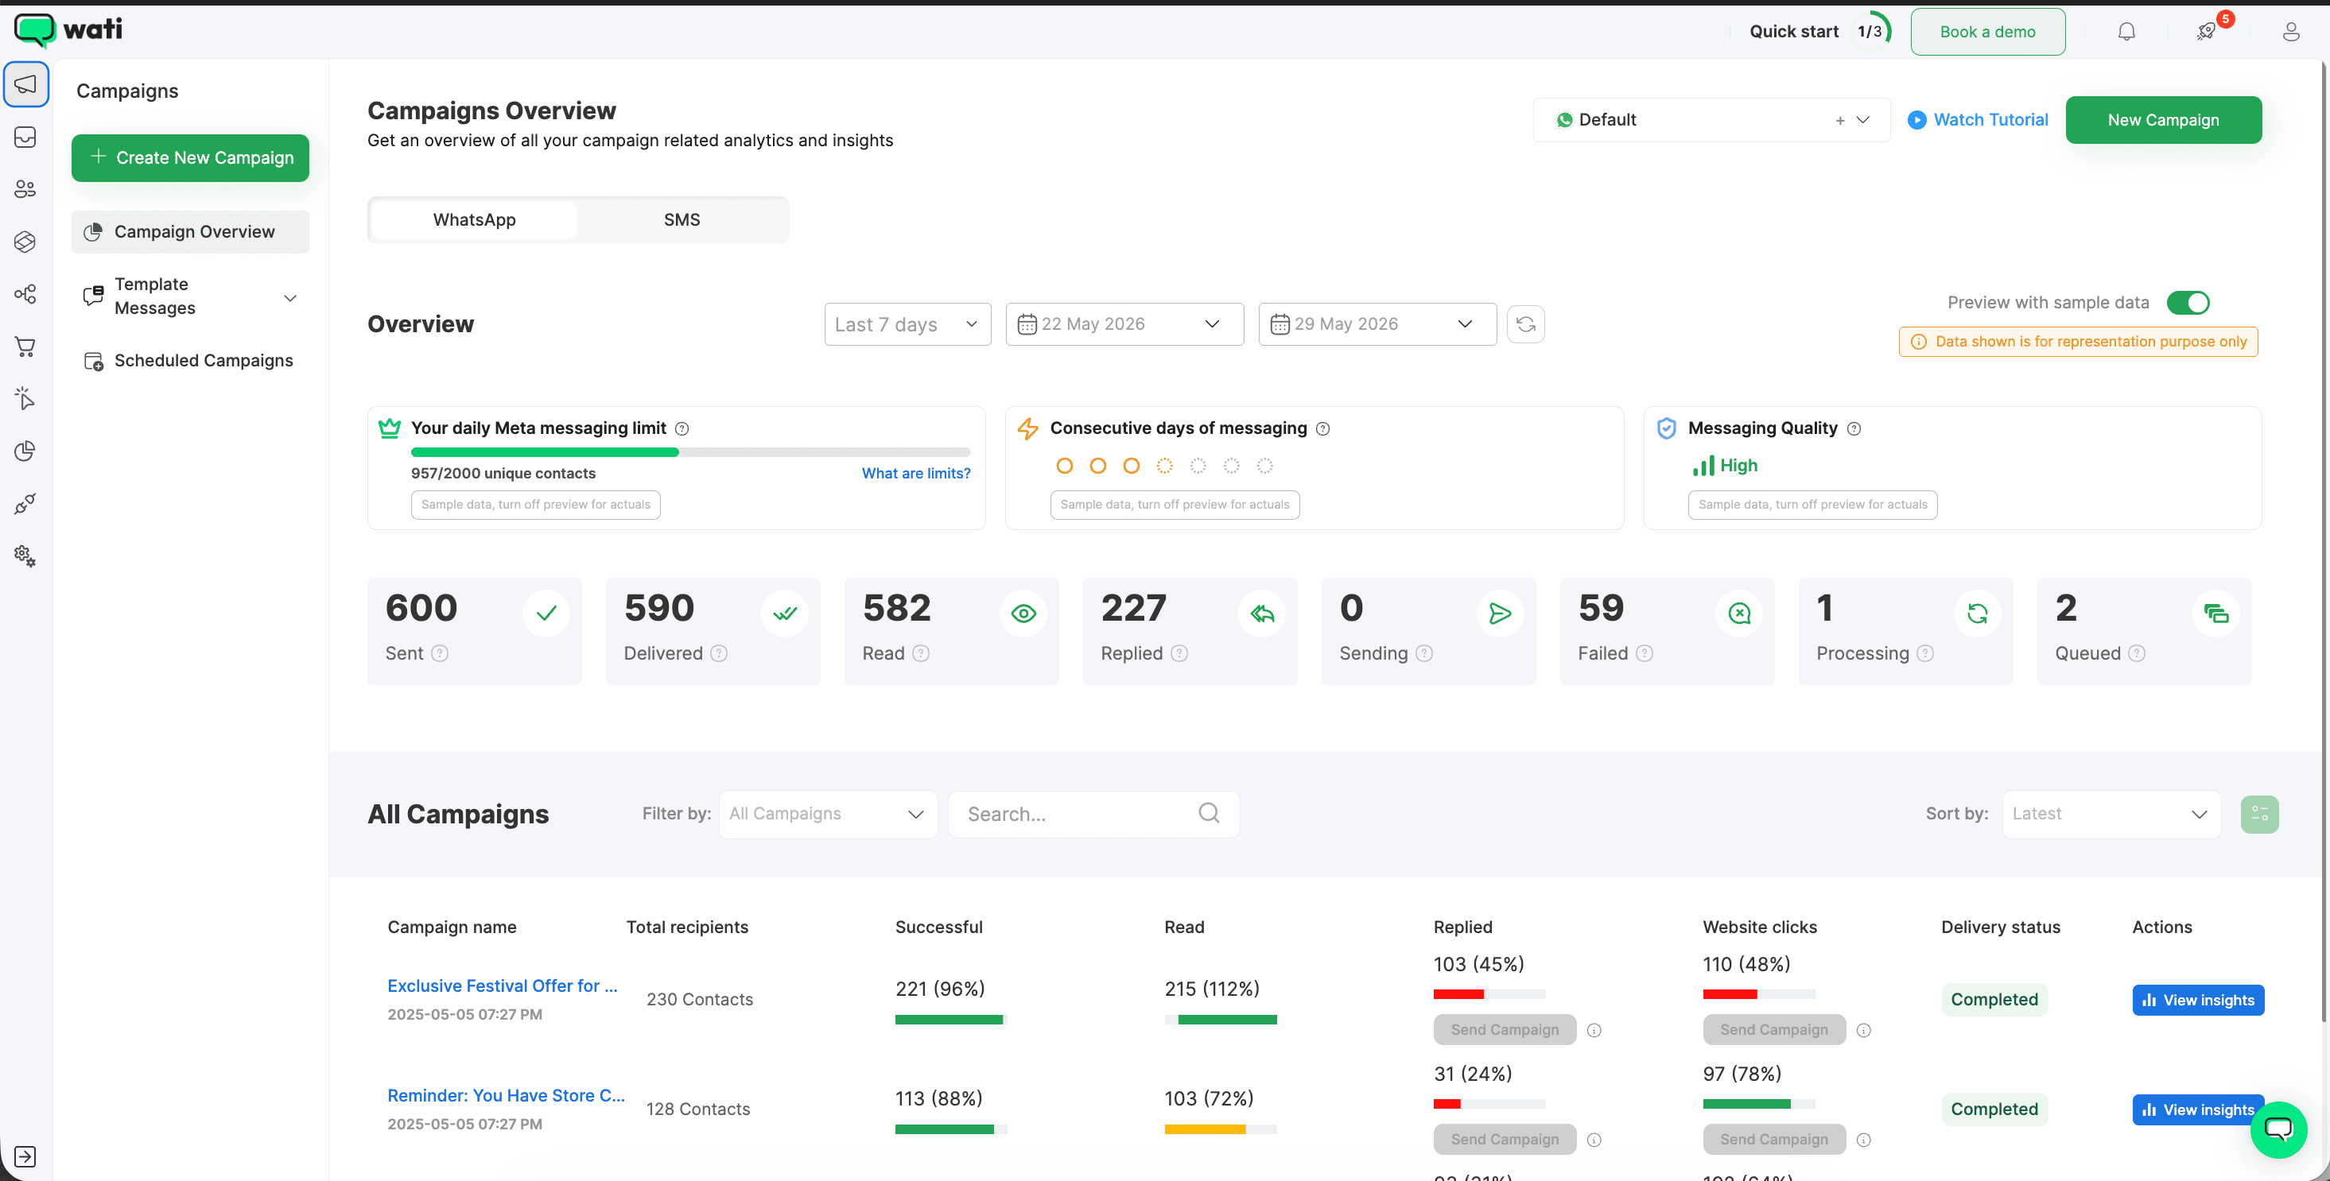Click the daily Meta messaging limit progress bar
This screenshot has height=1181, width=2330.
(x=690, y=452)
